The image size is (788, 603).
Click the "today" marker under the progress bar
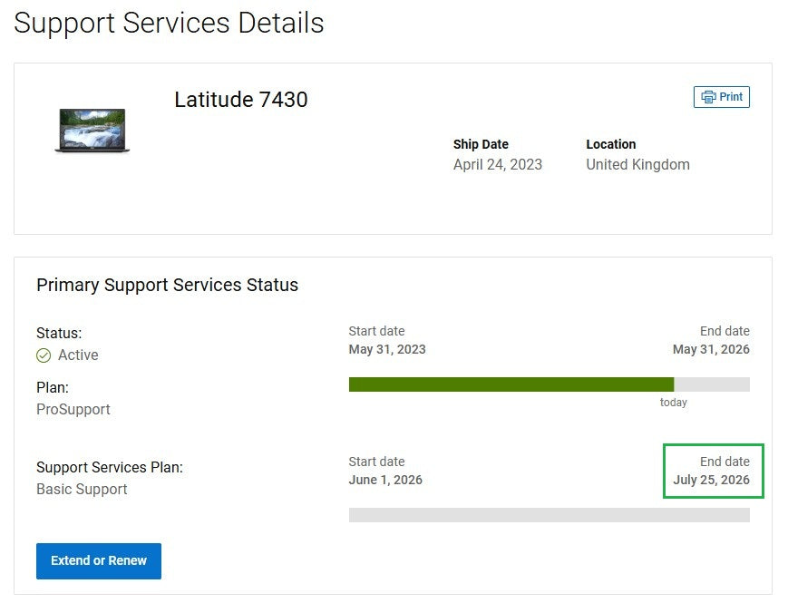pos(673,403)
